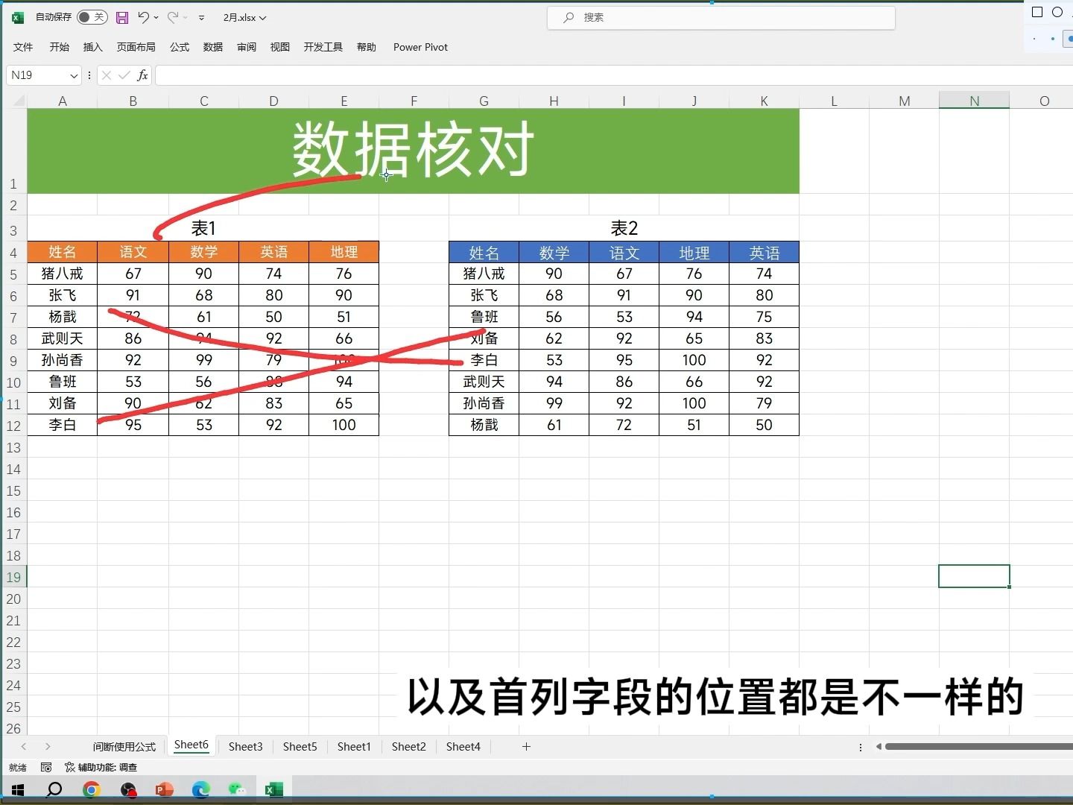The width and height of the screenshot is (1073, 805).
Task: Click the Save icon in quick access toolbar
Action: pos(121,17)
